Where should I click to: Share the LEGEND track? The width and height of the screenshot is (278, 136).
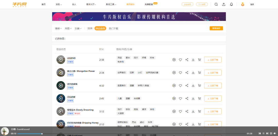187,60
